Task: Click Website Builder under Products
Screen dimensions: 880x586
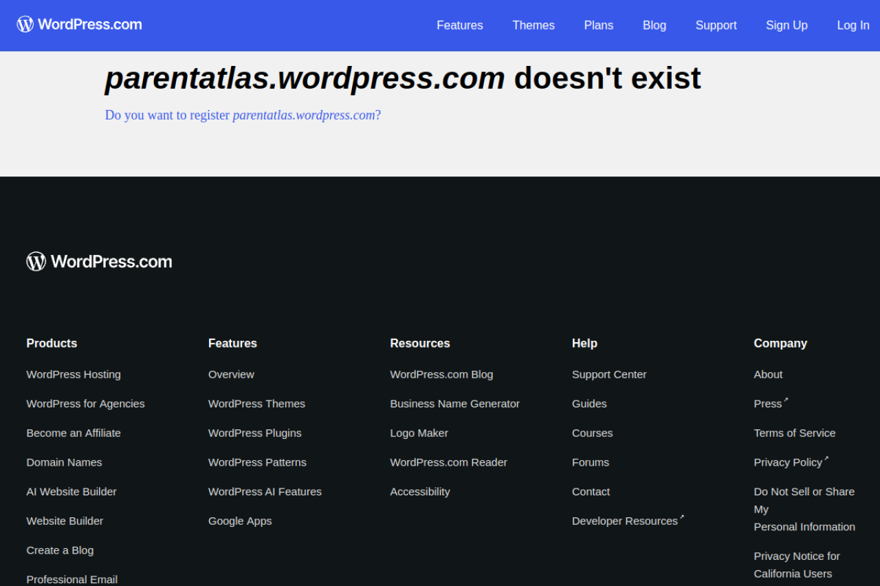Action: [65, 521]
